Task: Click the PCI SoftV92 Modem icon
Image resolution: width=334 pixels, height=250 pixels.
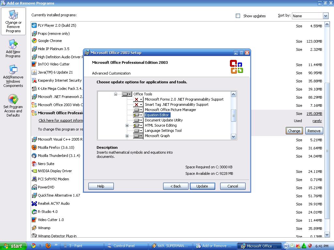Action: (34, 179)
